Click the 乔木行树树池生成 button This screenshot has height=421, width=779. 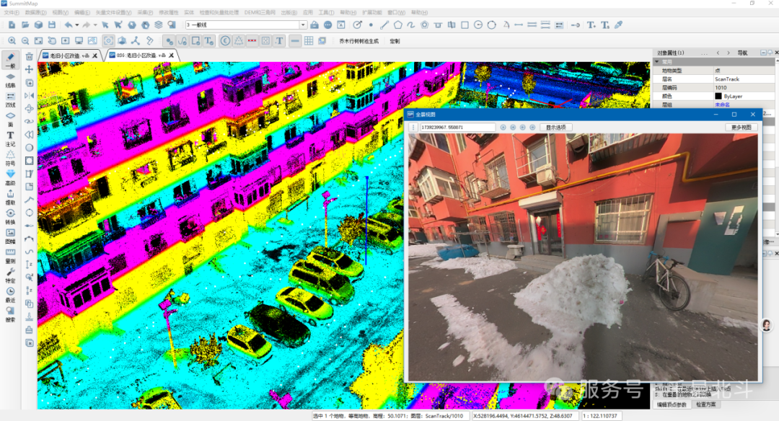coord(358,41)
